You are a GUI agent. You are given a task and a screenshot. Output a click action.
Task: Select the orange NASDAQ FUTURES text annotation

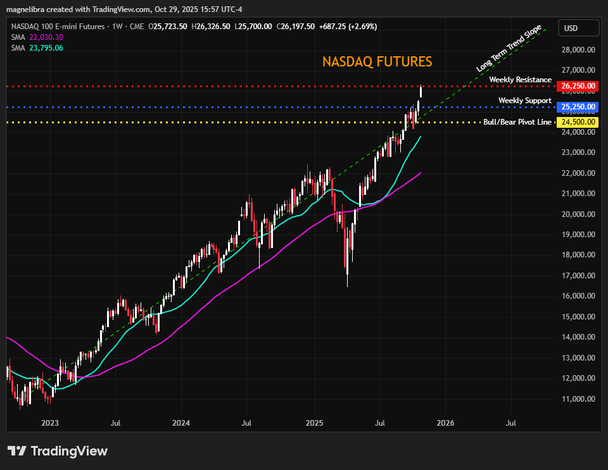tap(377, 61)
